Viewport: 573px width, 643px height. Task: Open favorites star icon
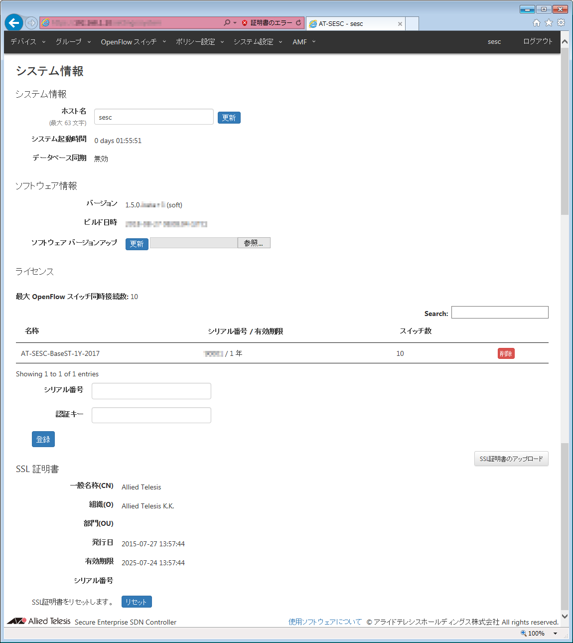[x=549, y=23]
